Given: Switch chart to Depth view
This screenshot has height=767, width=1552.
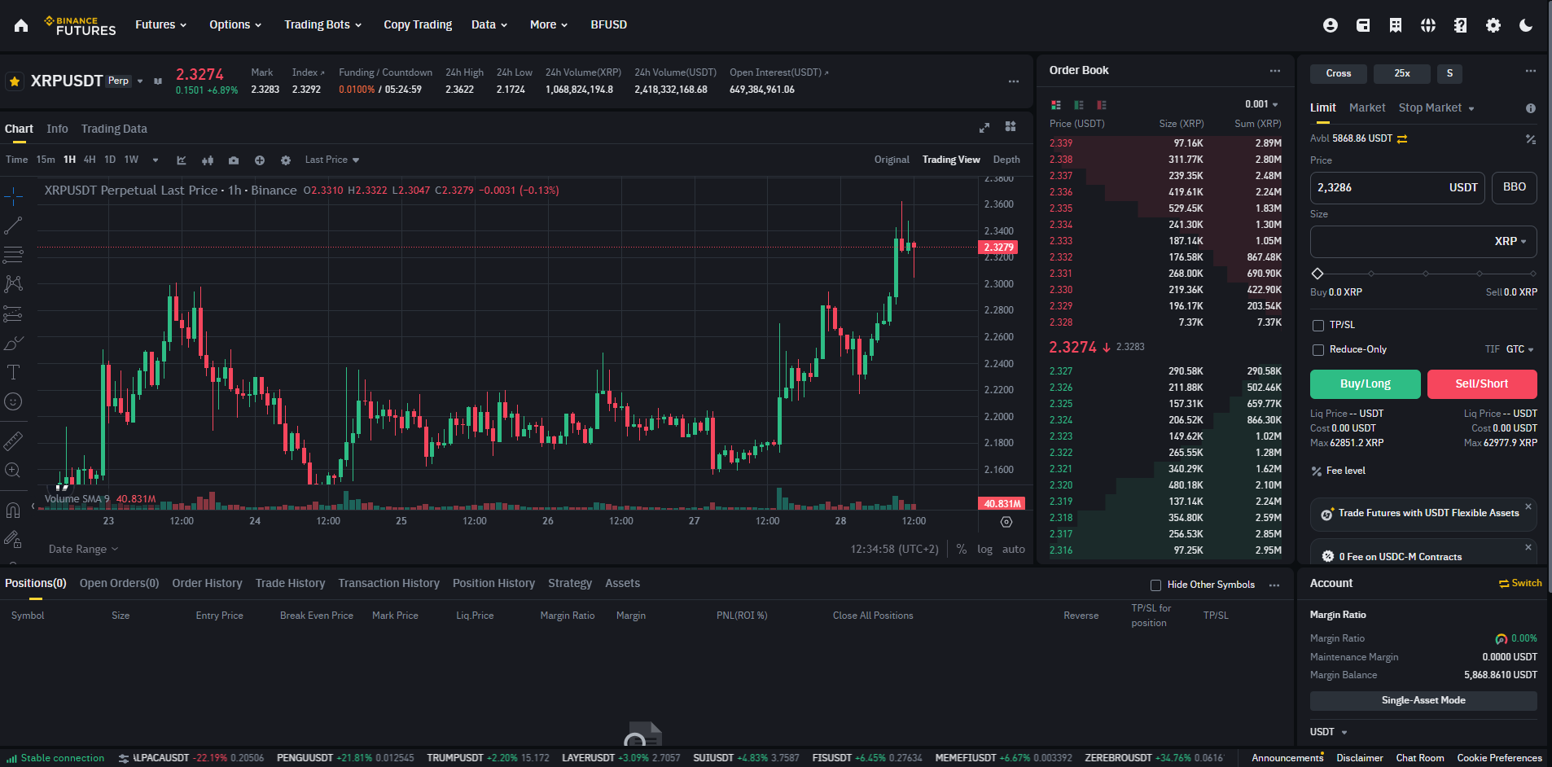Looking at the screenshot, I should [x=1006, y=160].
